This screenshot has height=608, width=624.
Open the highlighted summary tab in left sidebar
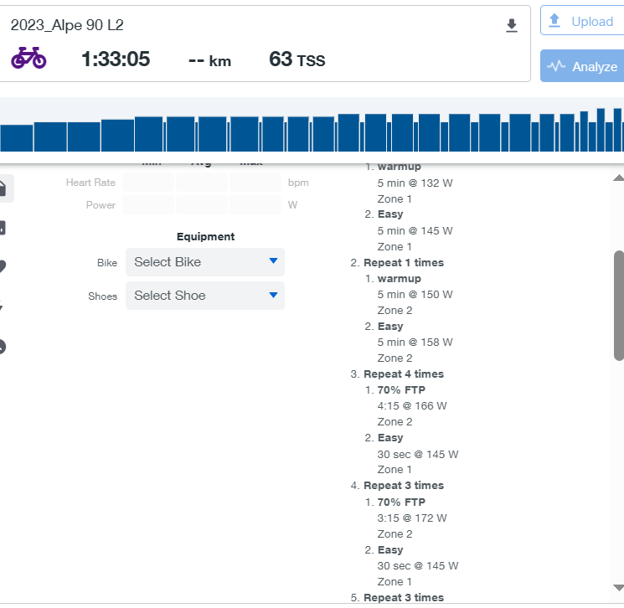click(x=3, y=189)
